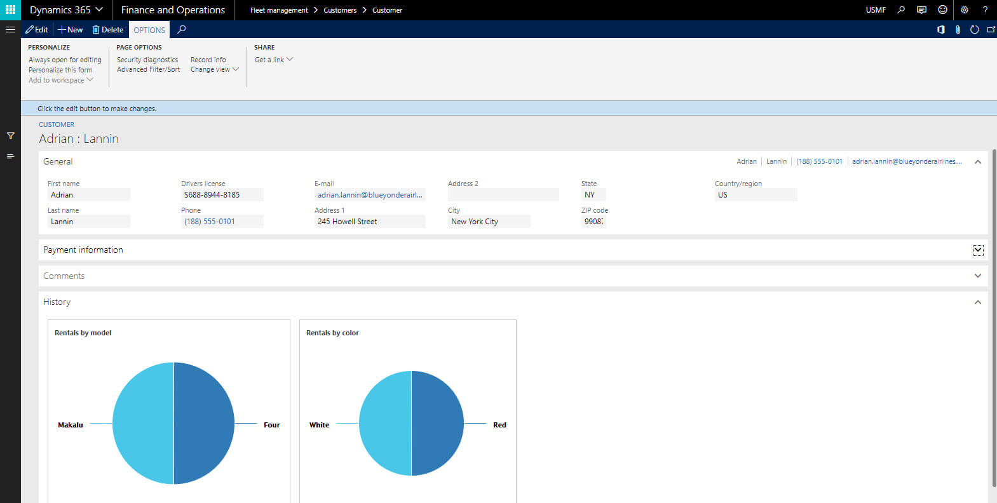Click Always open for editing

(x=65, y=60)
